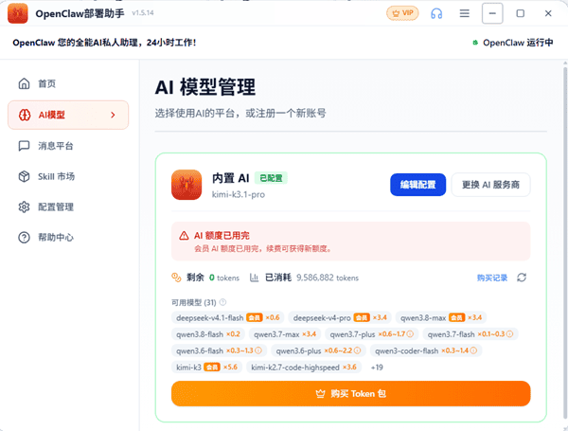
Task: Click the 内置 AI crab logo thumbnail
Action: (186, 185)
